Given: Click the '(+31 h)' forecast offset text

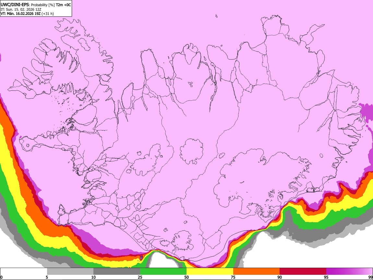Looking at the screenshot, I should (x=48, y=14).
